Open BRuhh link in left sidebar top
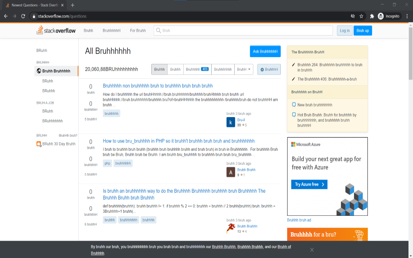 42,51
